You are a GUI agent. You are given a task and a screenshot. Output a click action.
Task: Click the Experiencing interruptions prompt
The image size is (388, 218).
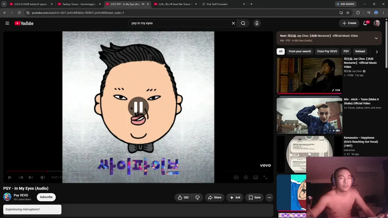tap(32, 210)
